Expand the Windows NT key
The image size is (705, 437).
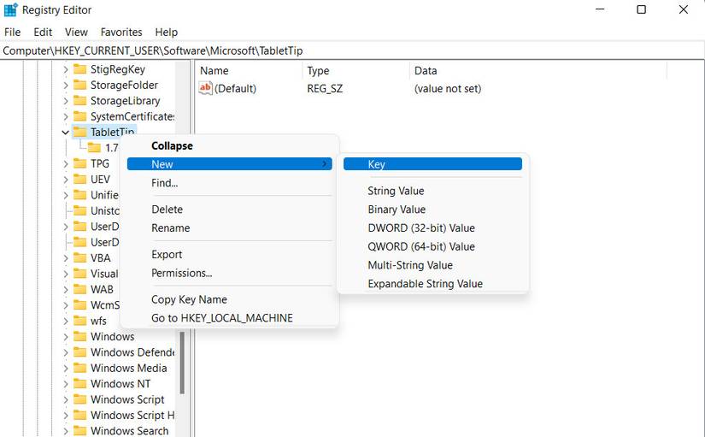click(x=66, y=384)
